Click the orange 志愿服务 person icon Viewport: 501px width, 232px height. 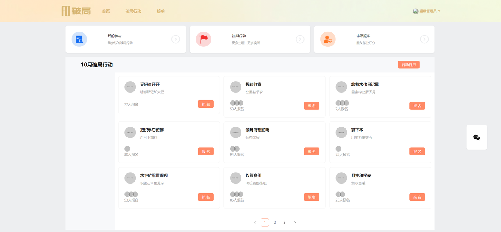pos(328,39)
